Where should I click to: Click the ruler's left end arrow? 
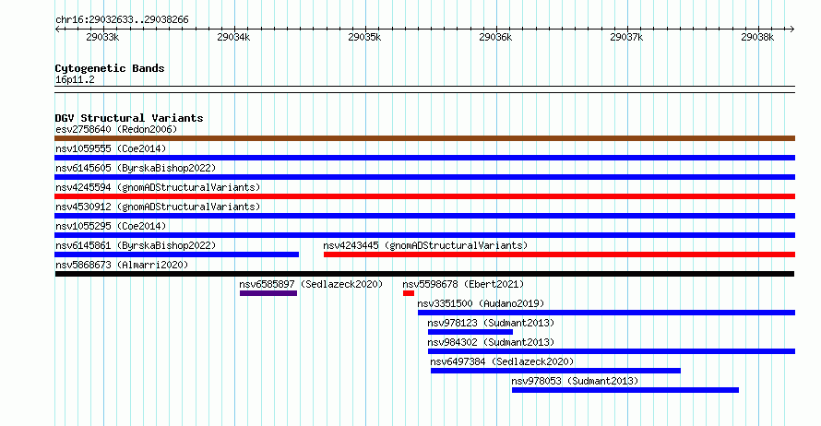pyautogui.click(x=57, y=29)
